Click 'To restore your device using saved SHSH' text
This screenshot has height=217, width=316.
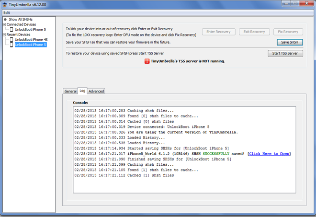coord(115,53)
